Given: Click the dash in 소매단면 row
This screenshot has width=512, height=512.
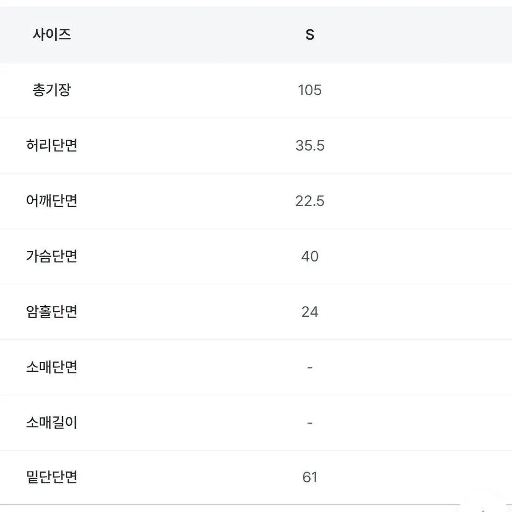Looking at the screenshot, I should pyautogui.click(x=310, y=367).
